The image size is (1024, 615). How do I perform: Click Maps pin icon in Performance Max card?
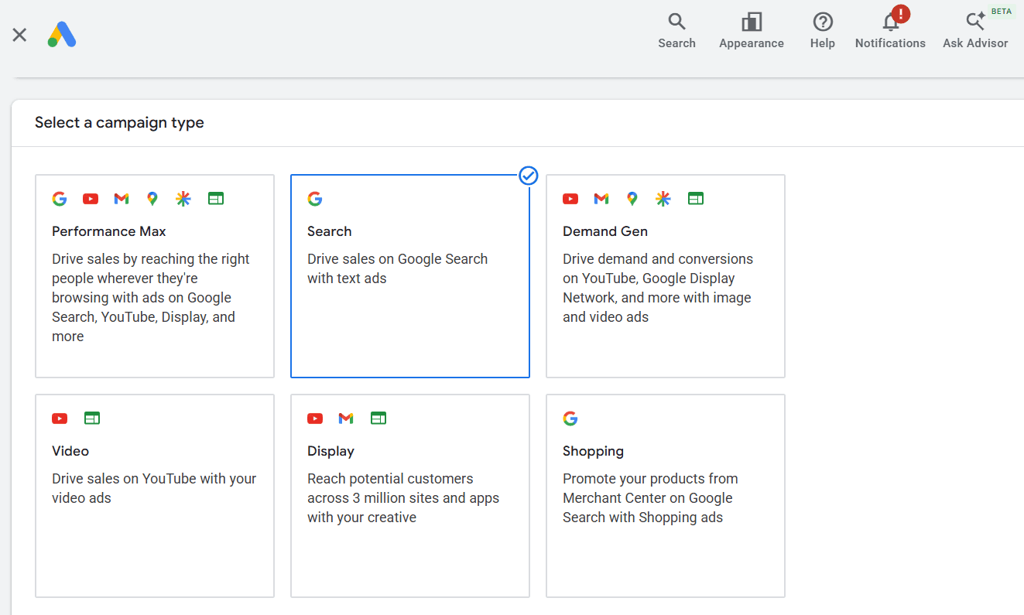pyautogui.click(x=152, y=199)
